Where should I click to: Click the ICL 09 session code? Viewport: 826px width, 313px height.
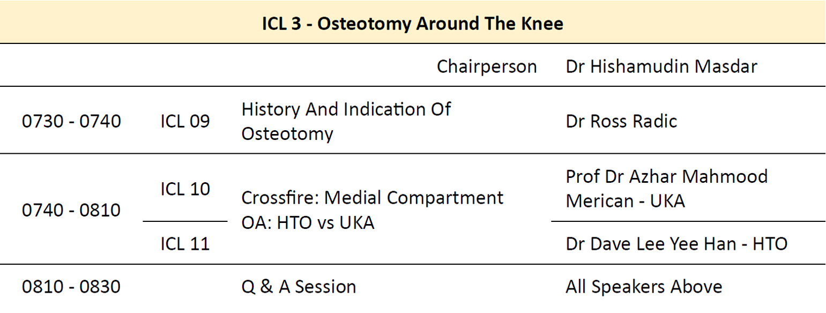(185, 121)
